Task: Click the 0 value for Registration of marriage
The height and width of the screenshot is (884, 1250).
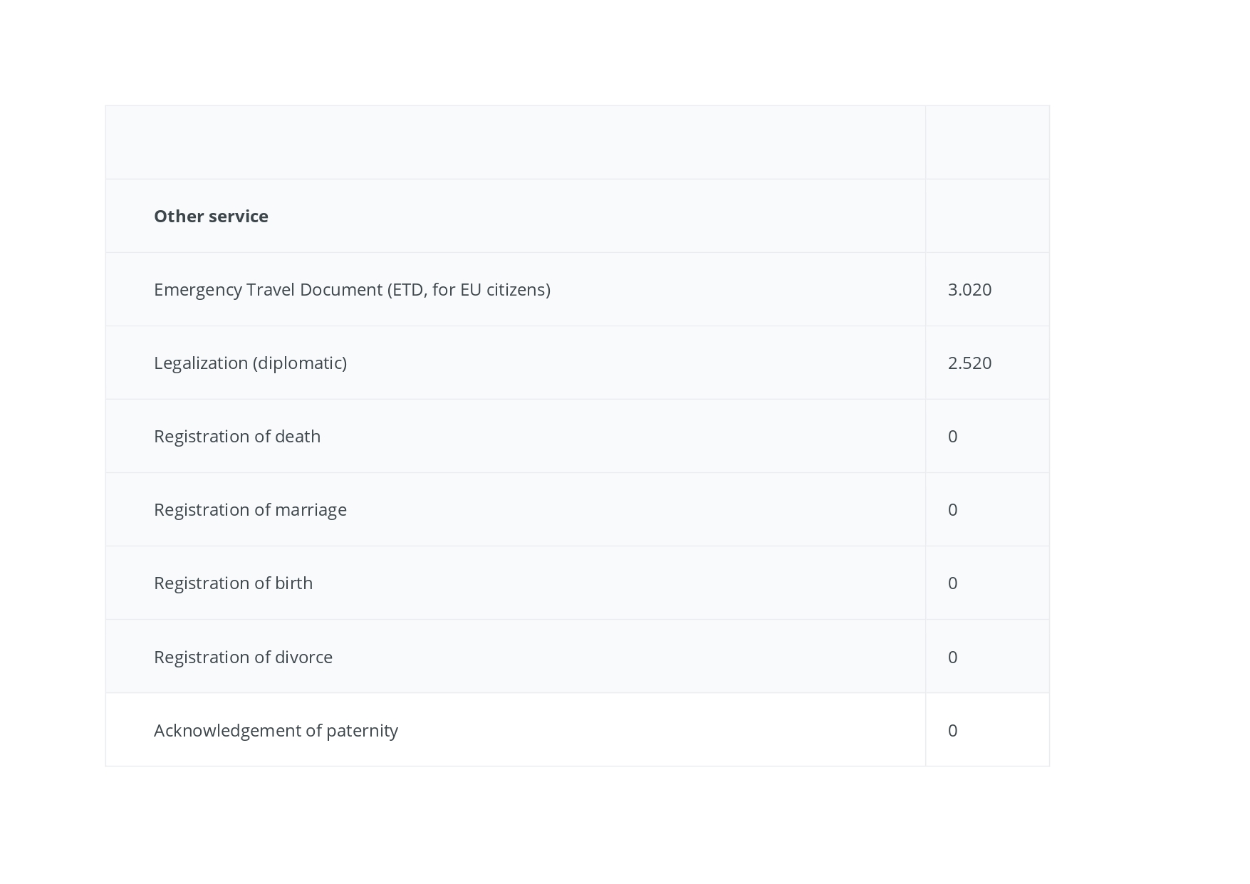Action: pos(952,509)
